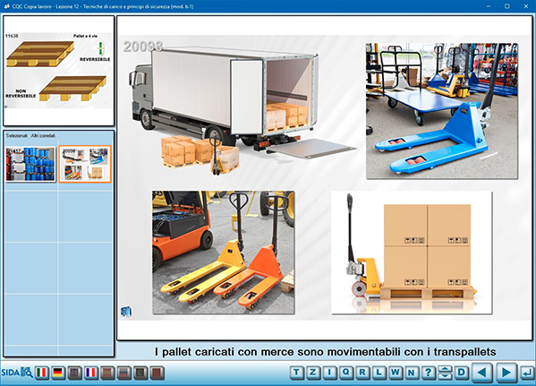Close the CQC Copia lavoro window
The height and width of the screenshot is (386, 536).
526,6
